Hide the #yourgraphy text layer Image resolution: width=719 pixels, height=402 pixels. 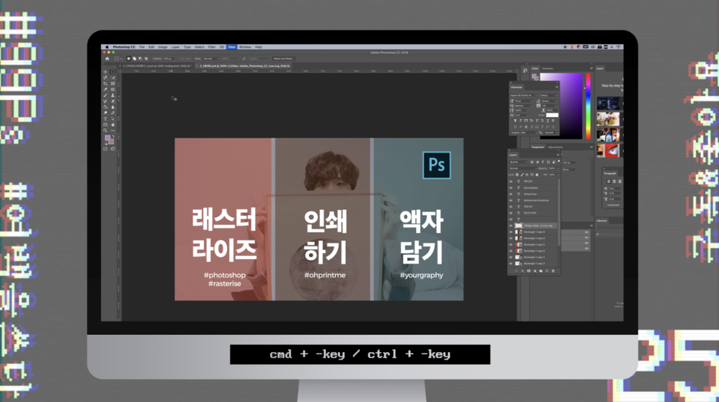click(x=511, y=188)
